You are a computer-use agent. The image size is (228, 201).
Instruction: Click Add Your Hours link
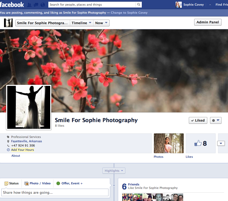23,150
